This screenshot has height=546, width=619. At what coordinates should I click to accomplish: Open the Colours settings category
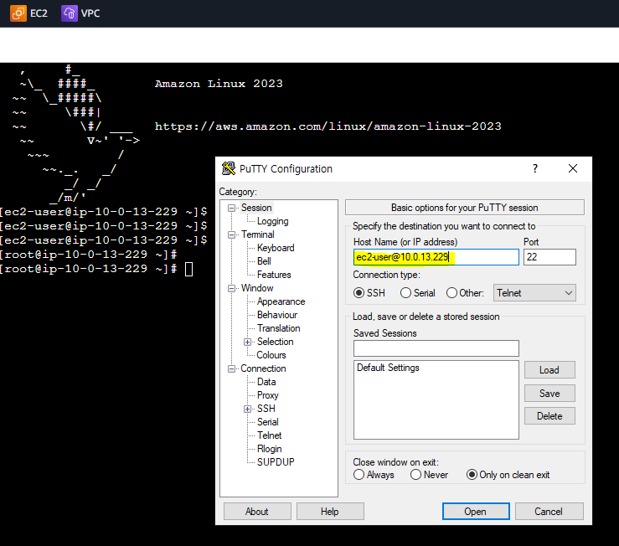pos(271,355)
